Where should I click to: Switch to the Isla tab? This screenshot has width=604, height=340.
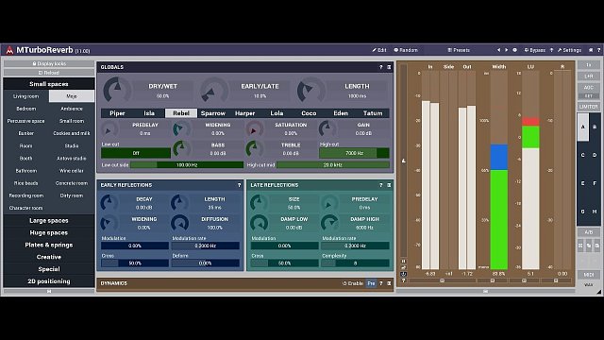pyautogui.click(x=149, y=113)
